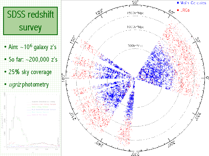Click the 270° angle label
The image size is (209, 156).
pyautogui.click(x=135, y=154)
